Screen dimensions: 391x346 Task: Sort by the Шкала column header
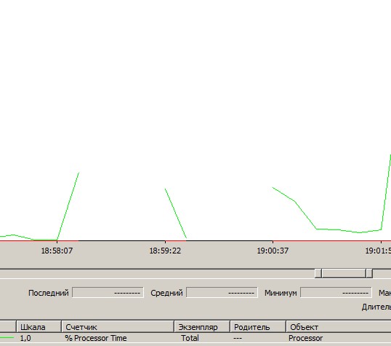coord(39,327)
